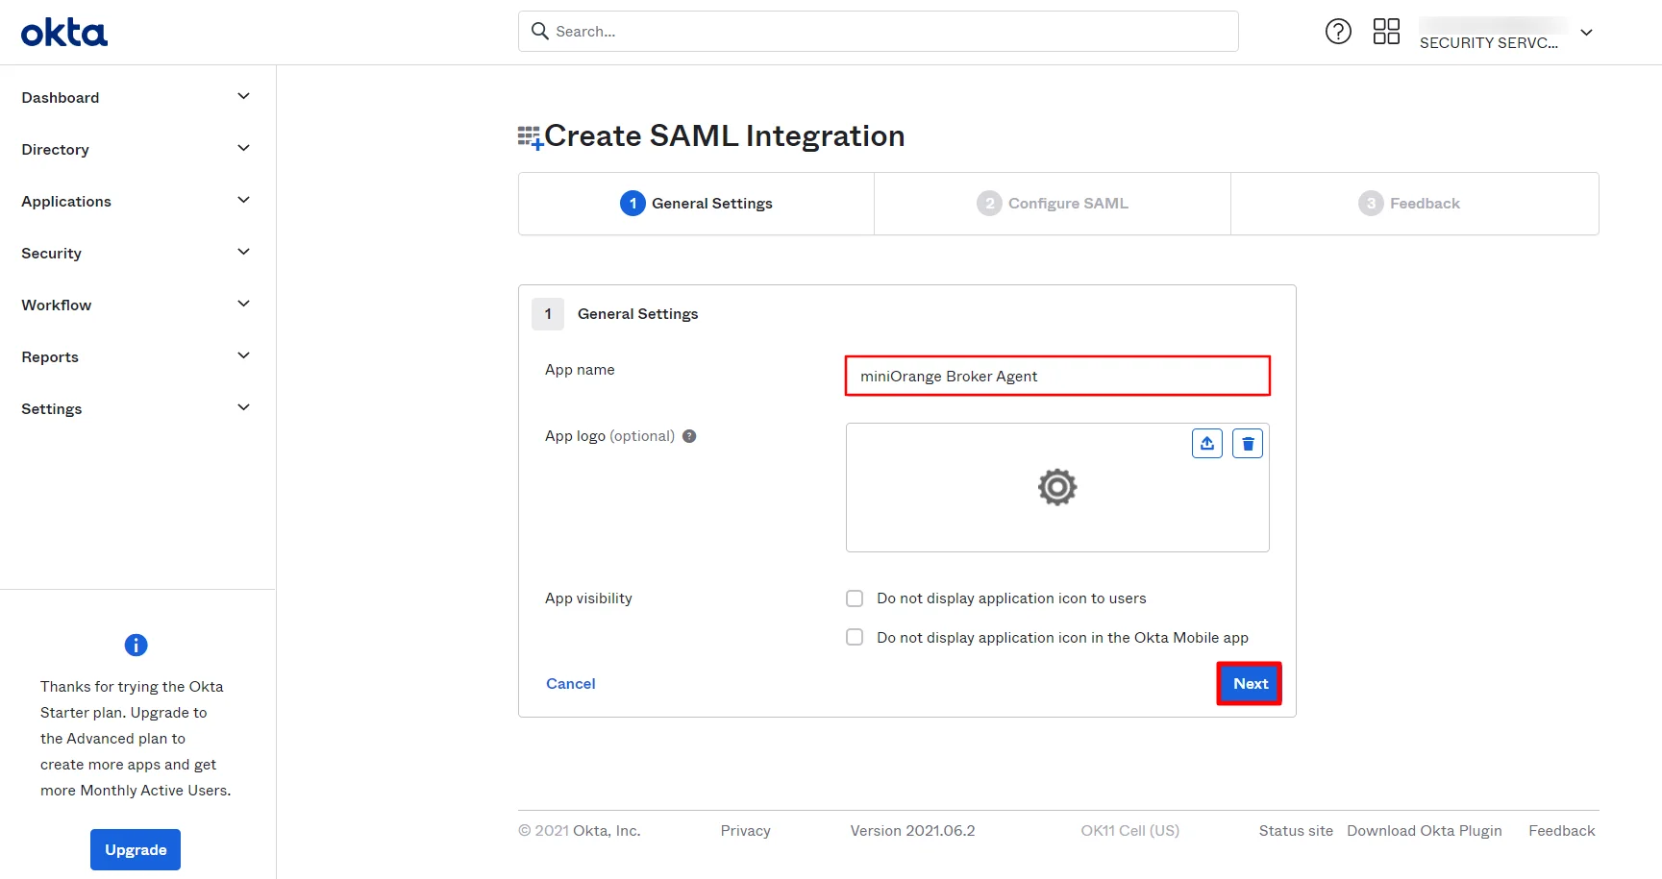The width and height of the screenshot is (1662, 879).
Task: Click the App name input field
Action: pos(1056,376)
